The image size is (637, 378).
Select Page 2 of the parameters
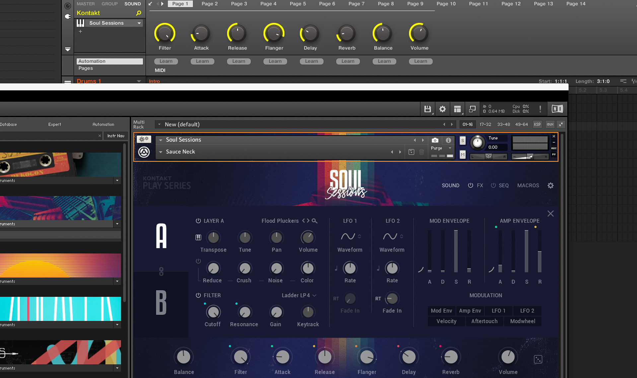(209, 4)
